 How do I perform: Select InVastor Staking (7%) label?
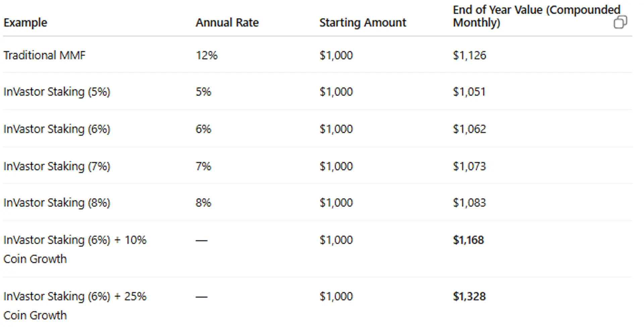(57, 166)
